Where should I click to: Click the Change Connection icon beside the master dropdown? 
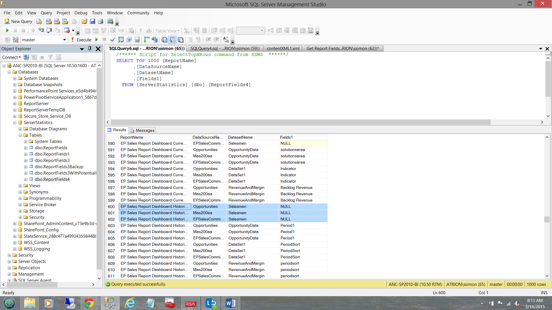(16, 40)
